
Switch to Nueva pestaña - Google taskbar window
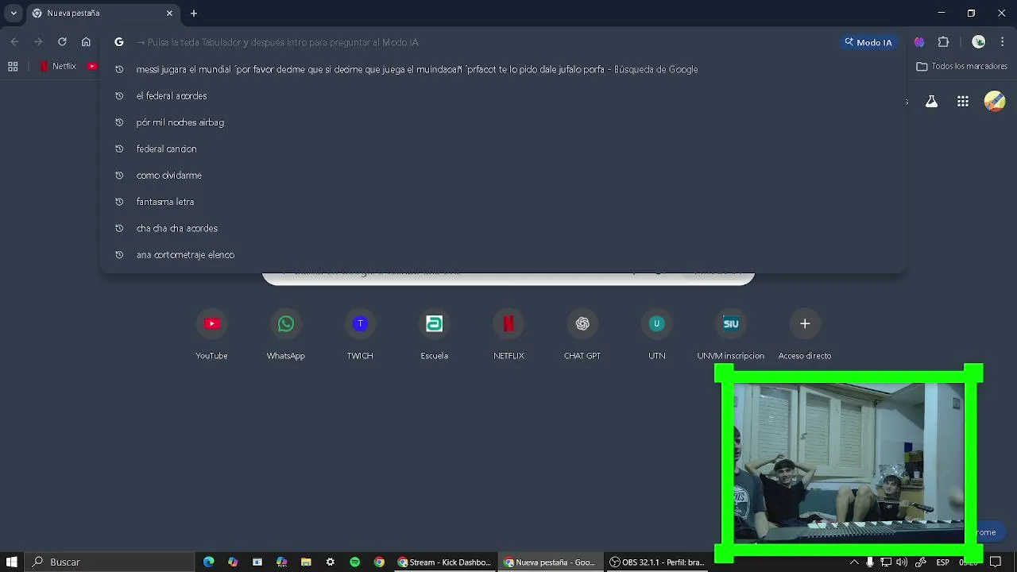click(550, 562)
